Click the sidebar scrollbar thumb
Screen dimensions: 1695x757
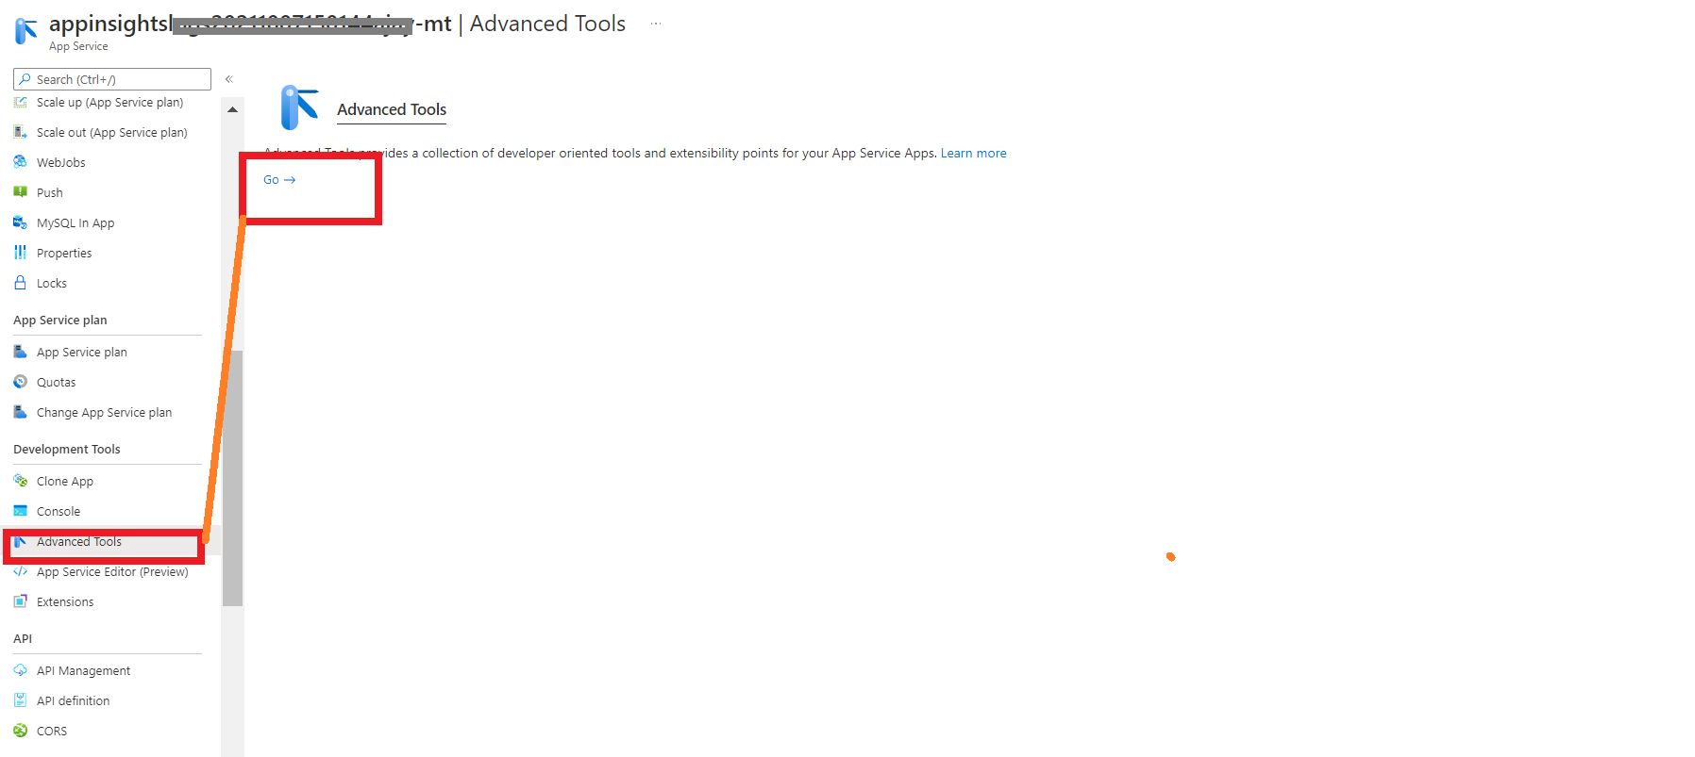(232, 478)
